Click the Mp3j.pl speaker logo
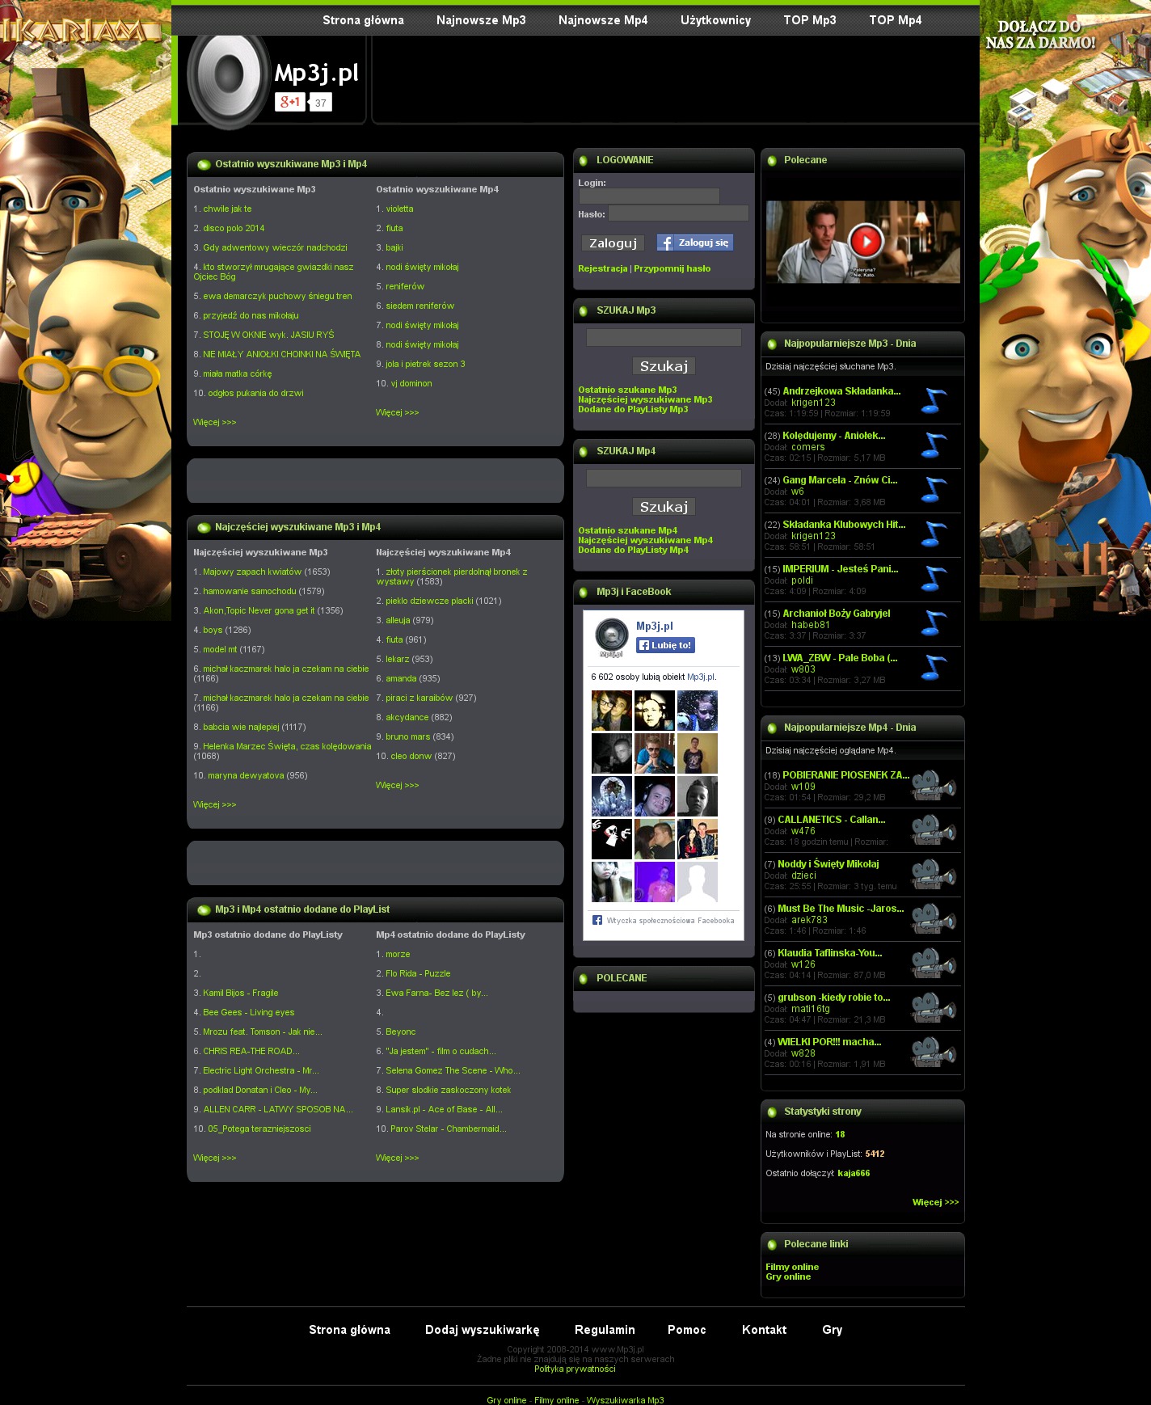 (x=229, y=78)
